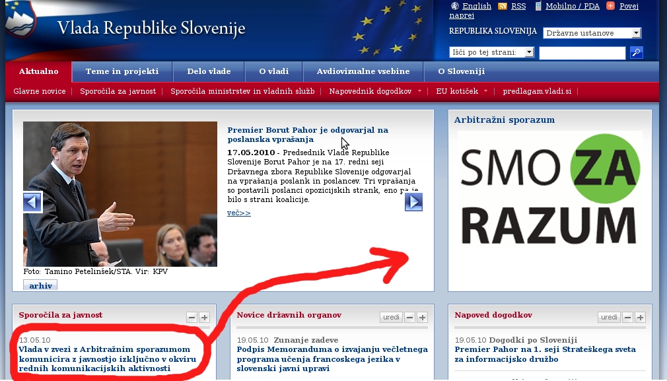Image resolution: width=667 pixels, height=381 pixels.
Task: Expand Novice državnih organov with plus button
Action: 422,318
